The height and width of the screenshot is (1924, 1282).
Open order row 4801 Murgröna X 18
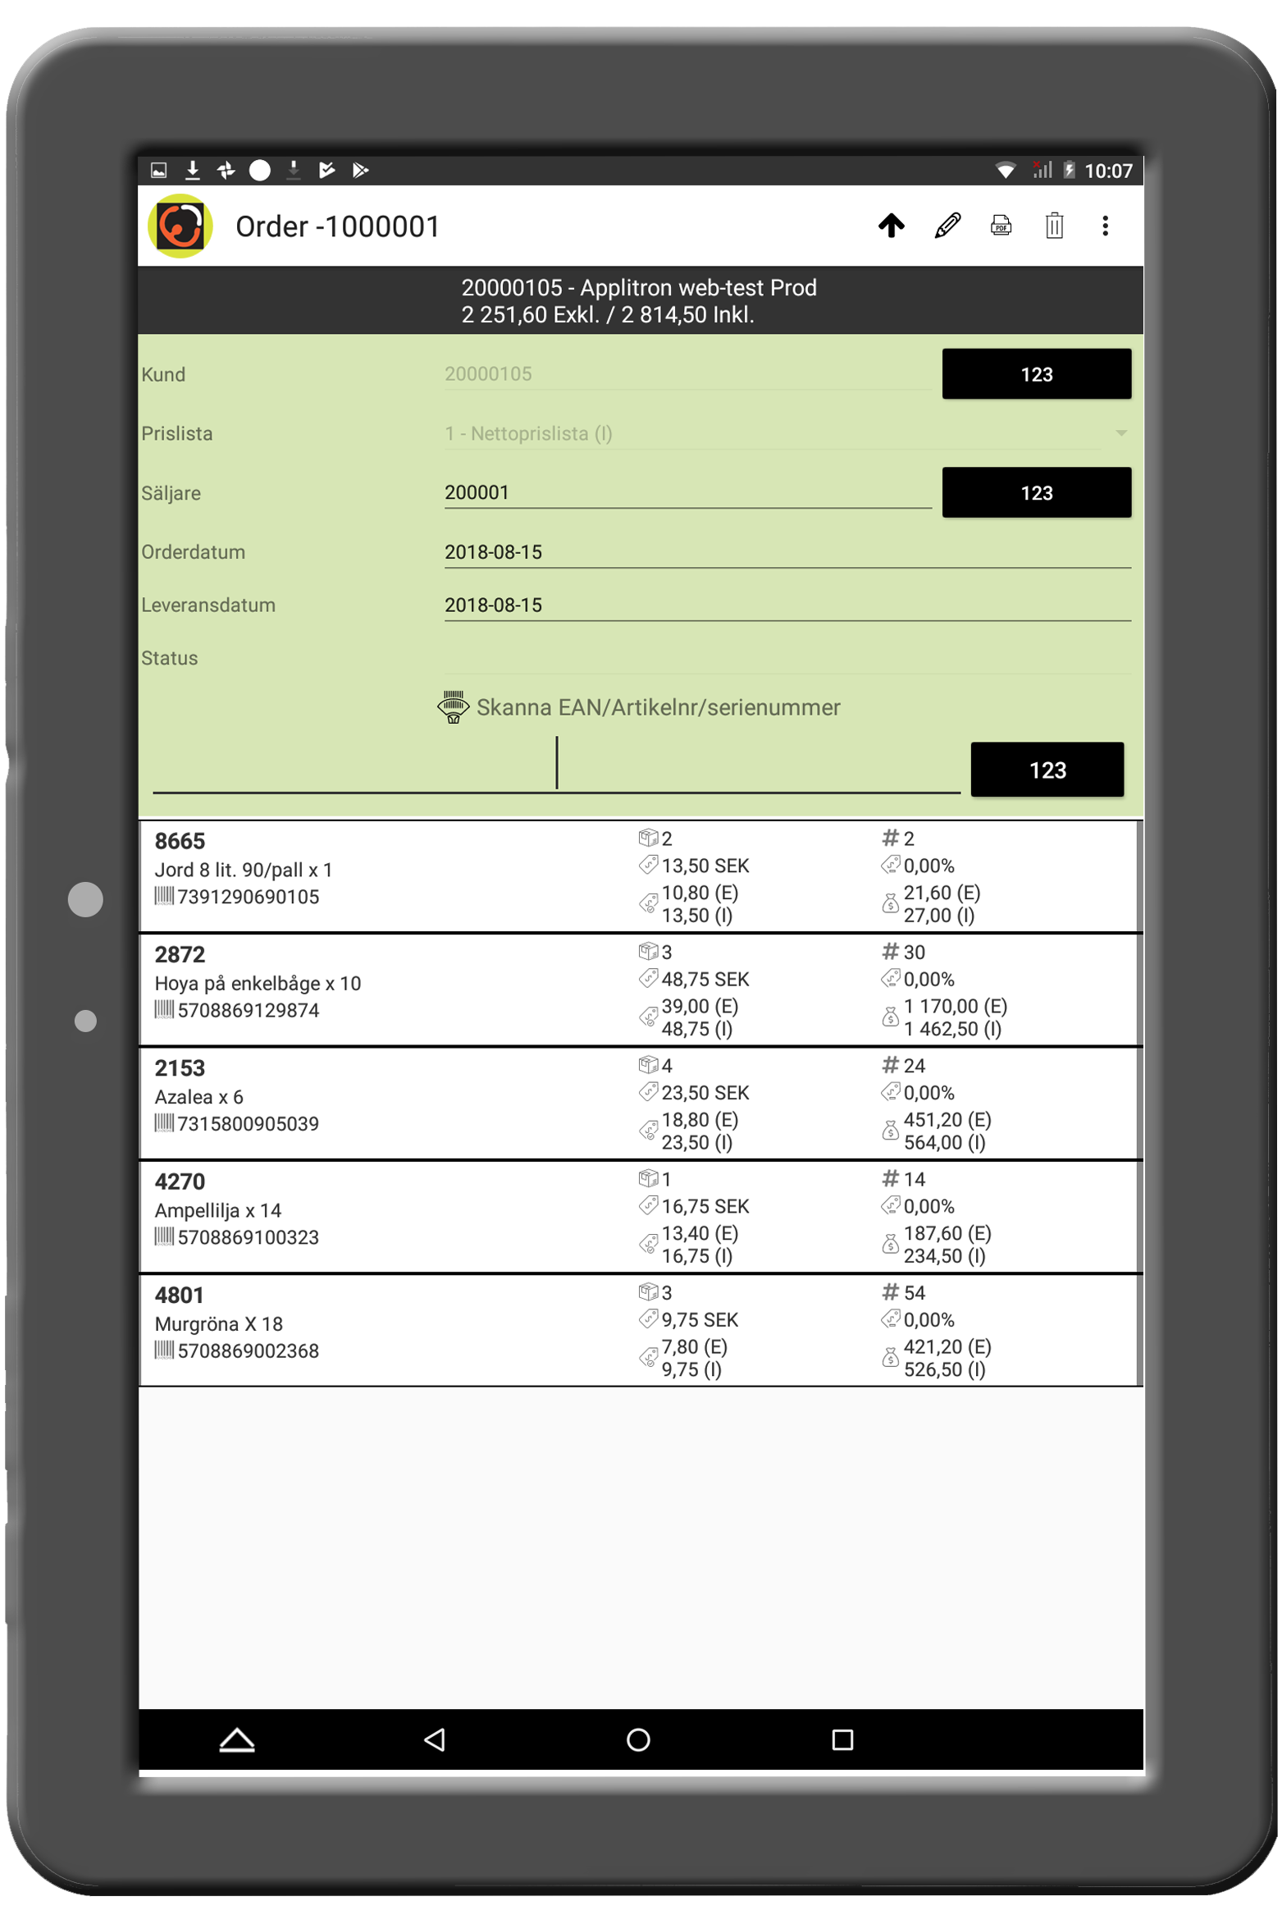(640, 1329)
